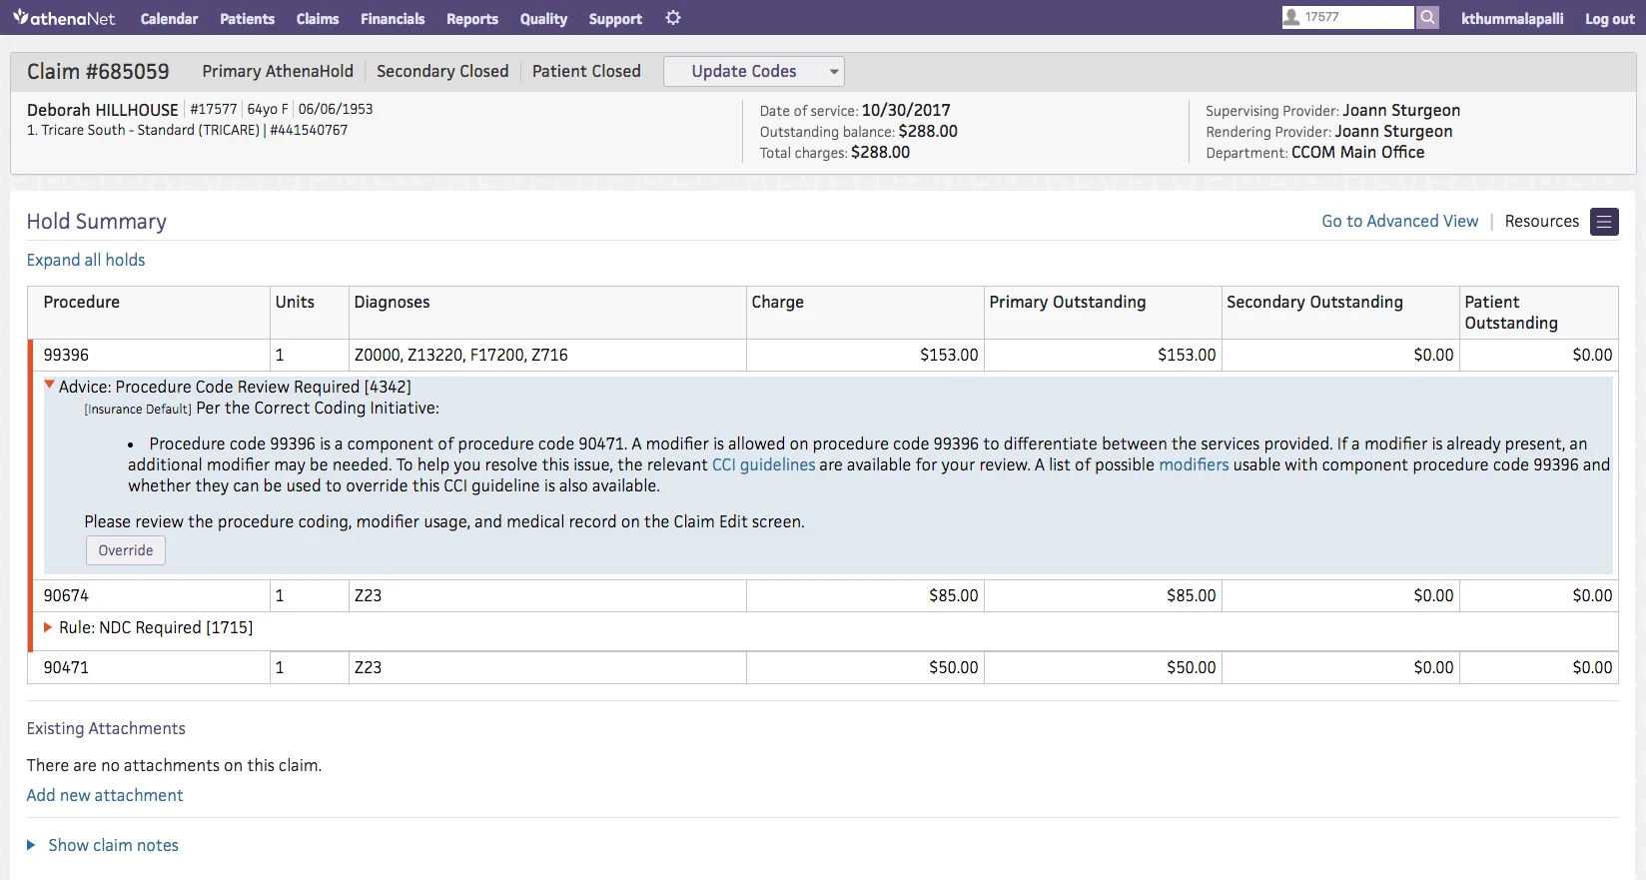
Task: Click Total charges $288.00
Action: tap(835, 152)
